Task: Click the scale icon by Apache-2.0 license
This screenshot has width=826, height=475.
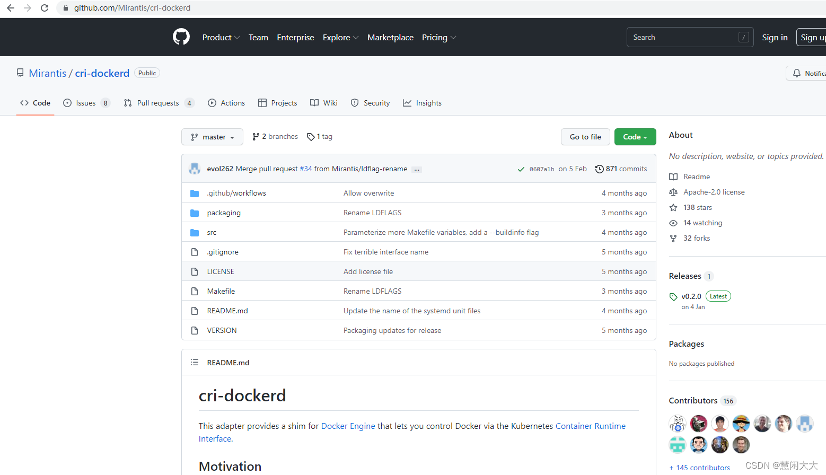Action: pos(673,192)
